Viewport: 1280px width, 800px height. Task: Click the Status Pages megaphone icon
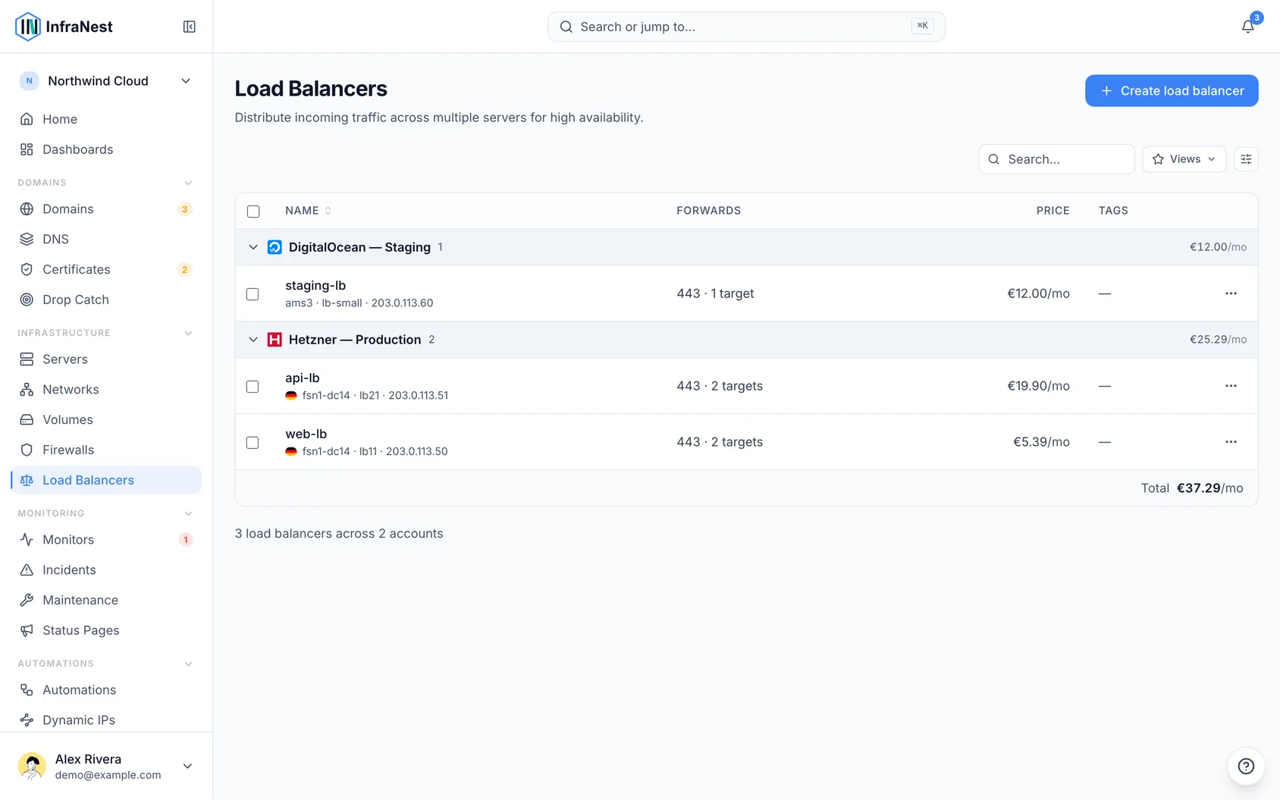27,630
